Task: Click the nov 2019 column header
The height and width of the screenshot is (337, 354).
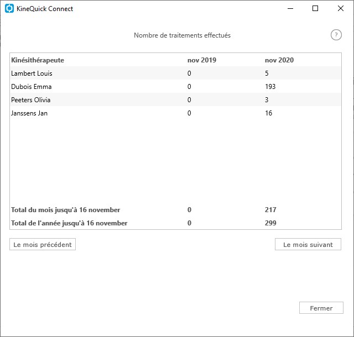Action: 201,60
